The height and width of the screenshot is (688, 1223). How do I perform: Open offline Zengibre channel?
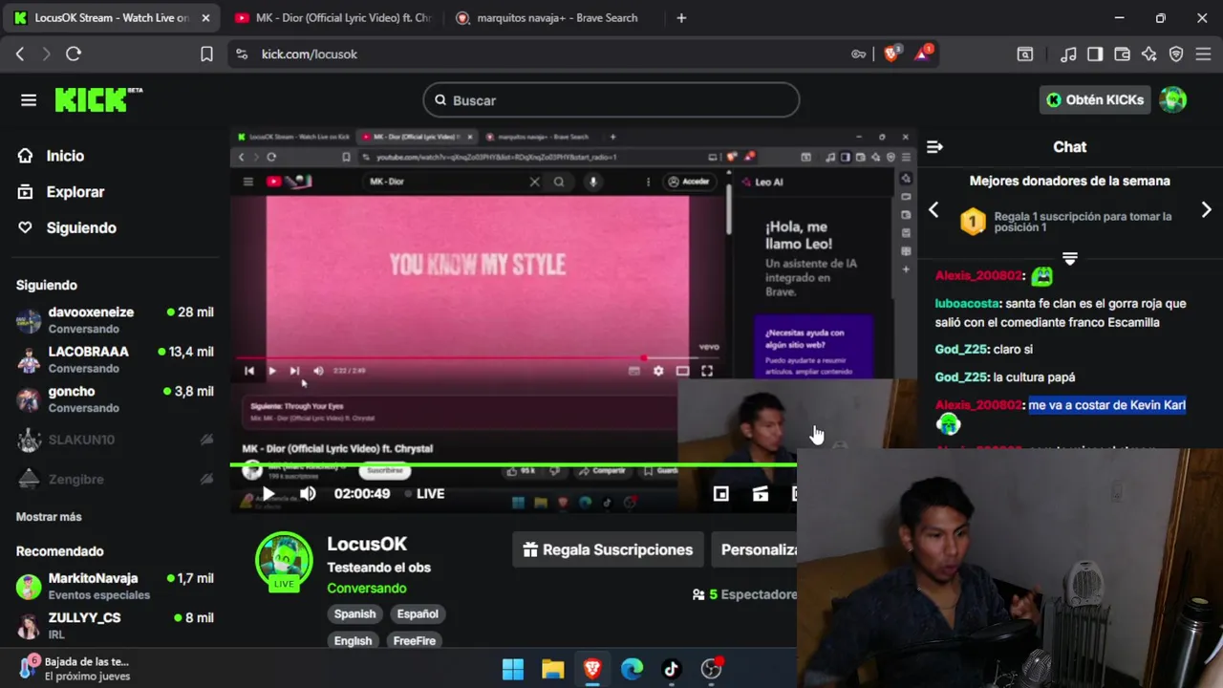click(115, 479)
